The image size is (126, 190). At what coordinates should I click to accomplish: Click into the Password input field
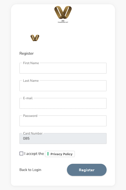[63, 121]
